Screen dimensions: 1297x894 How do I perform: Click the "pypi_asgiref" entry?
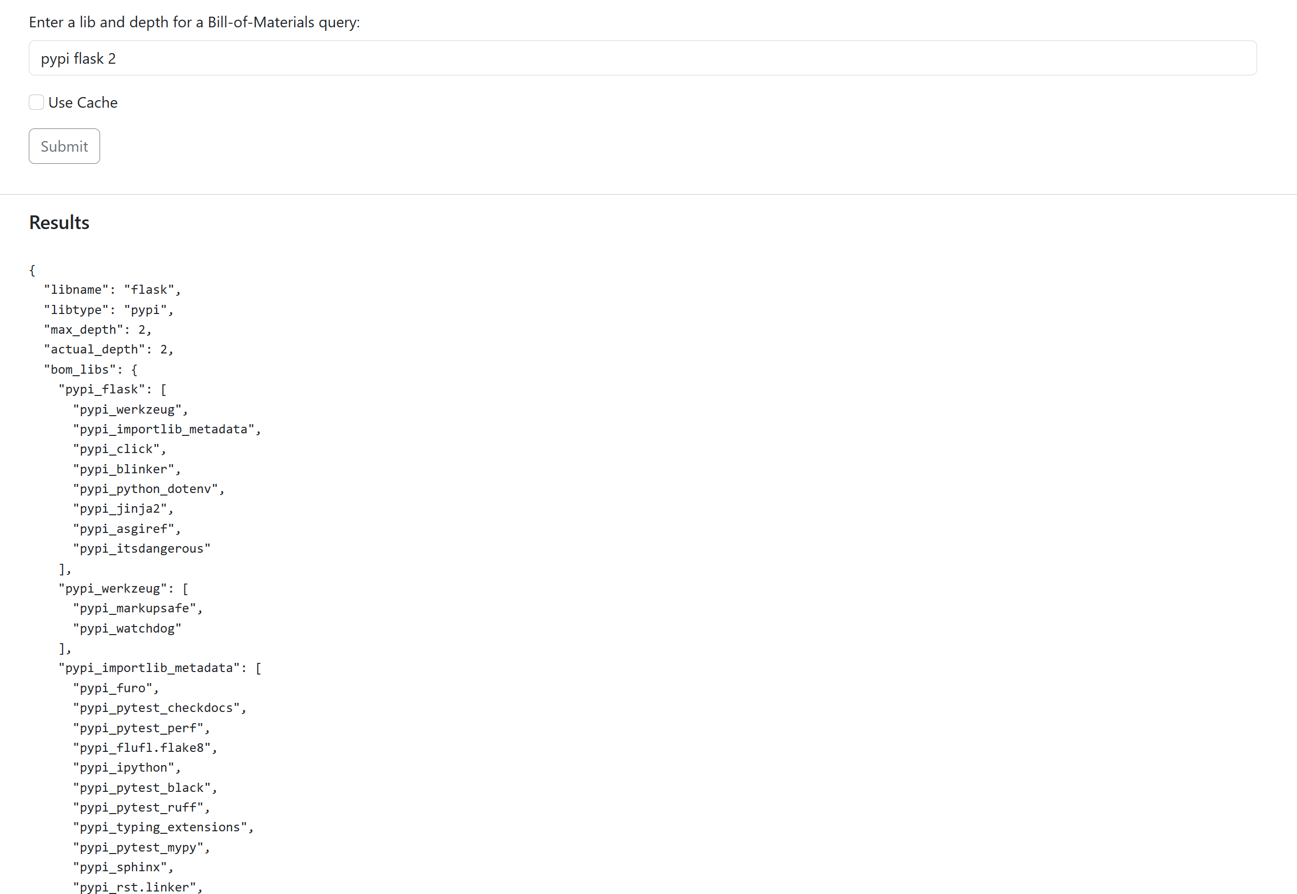pyautogui.click(x=127, y=529)
